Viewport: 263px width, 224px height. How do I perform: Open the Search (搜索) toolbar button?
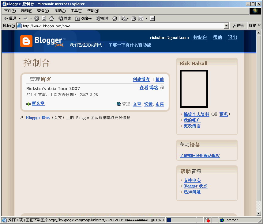pos(65,18)
